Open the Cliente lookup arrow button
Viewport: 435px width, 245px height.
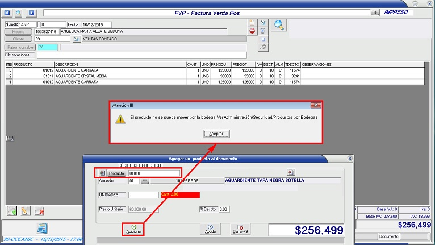click(77, 39)
